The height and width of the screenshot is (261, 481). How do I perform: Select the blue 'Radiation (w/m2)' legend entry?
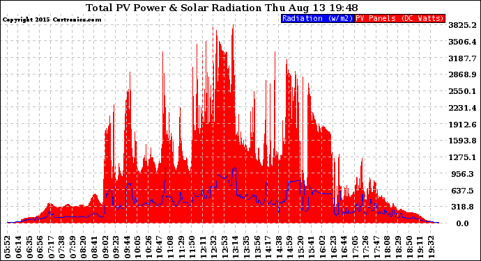click(317, 18)
